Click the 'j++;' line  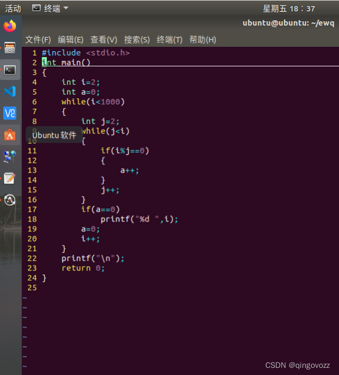tap(110, 190)
